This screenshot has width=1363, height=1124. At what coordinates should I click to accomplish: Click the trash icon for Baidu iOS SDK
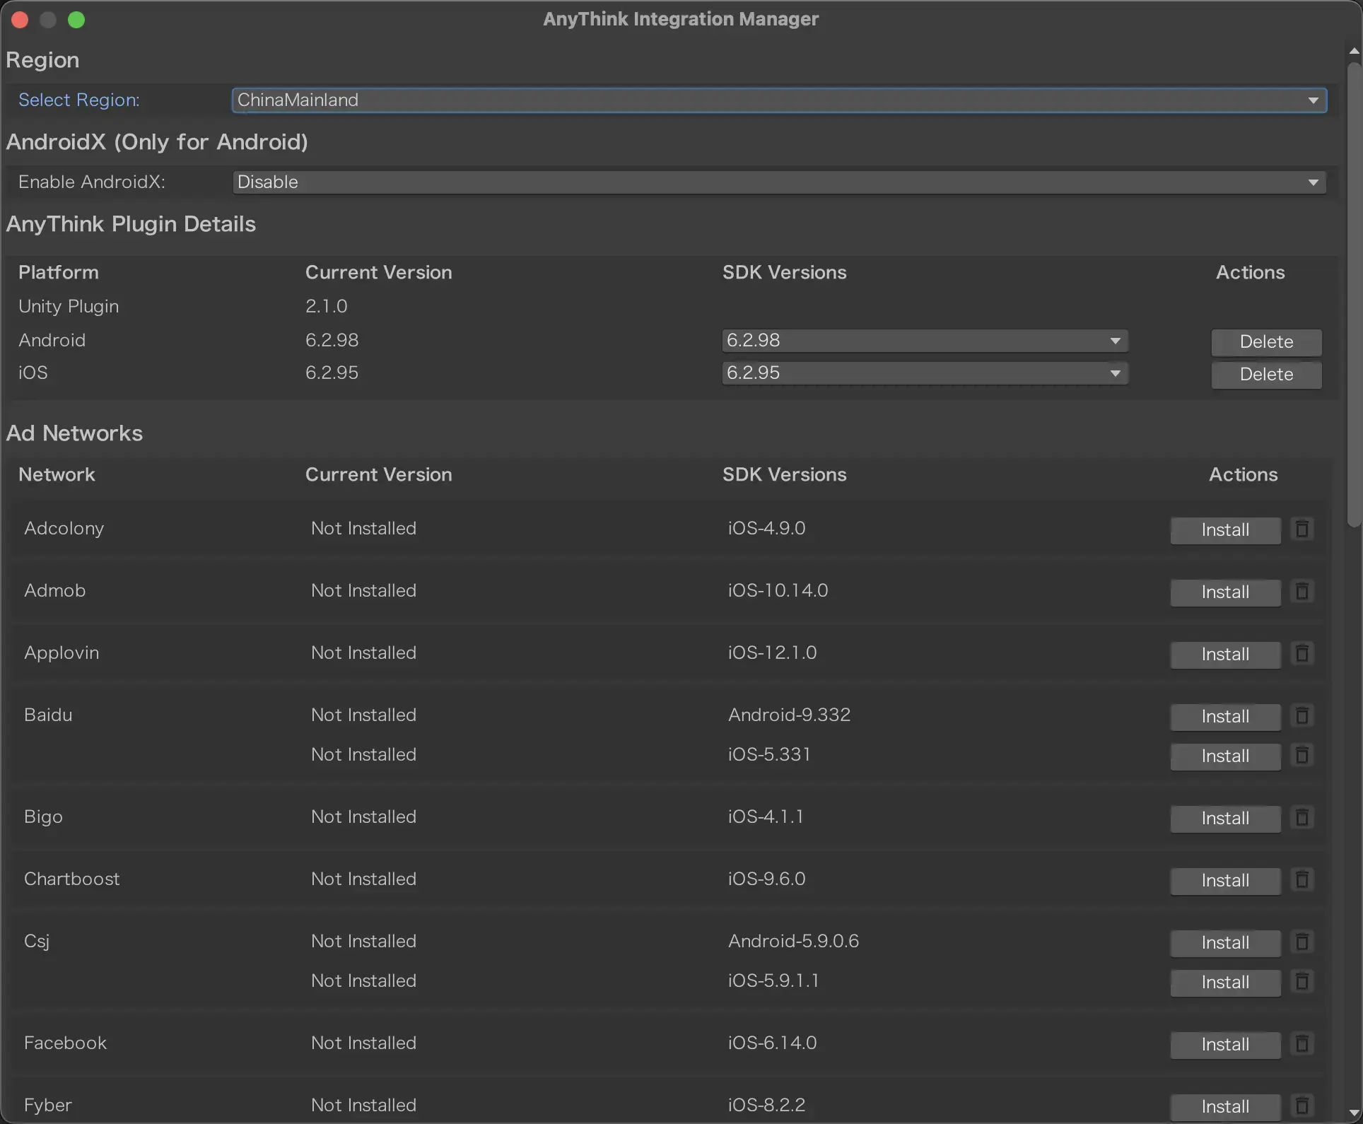tap(1301, 754)
